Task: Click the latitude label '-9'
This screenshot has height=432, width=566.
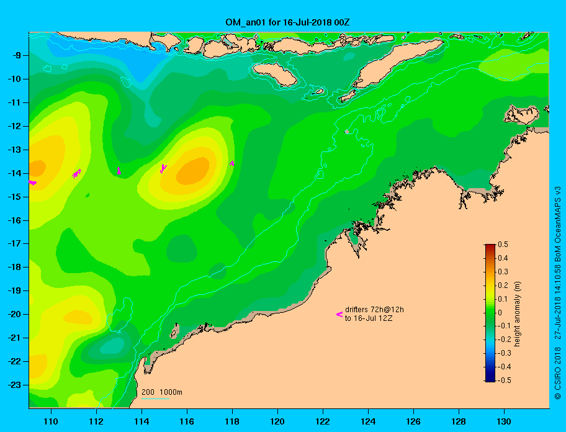Action: 17,56
